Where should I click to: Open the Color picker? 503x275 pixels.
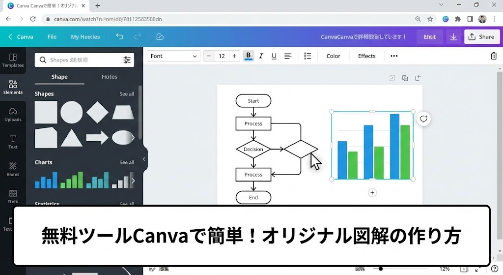333,56
